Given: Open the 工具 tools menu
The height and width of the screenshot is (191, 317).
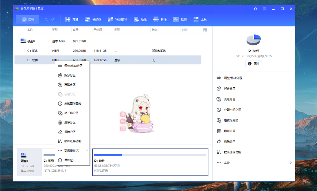Looking at the screenshot, I should [x=200, y=19].
